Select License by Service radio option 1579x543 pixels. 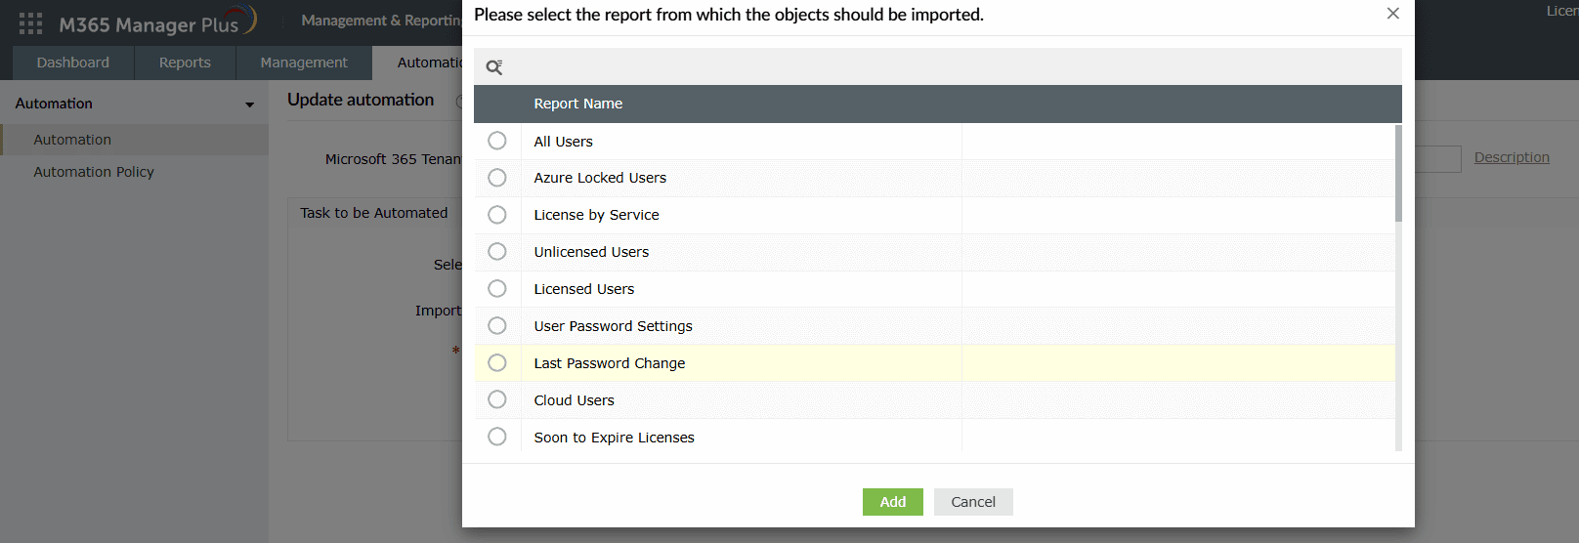(497, 215)
